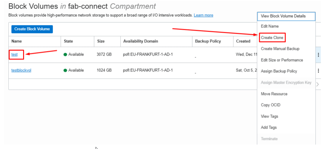Open the test block volume link
Image resolution: width=328 pixels, height=149 pixels.
click(14, 55)
